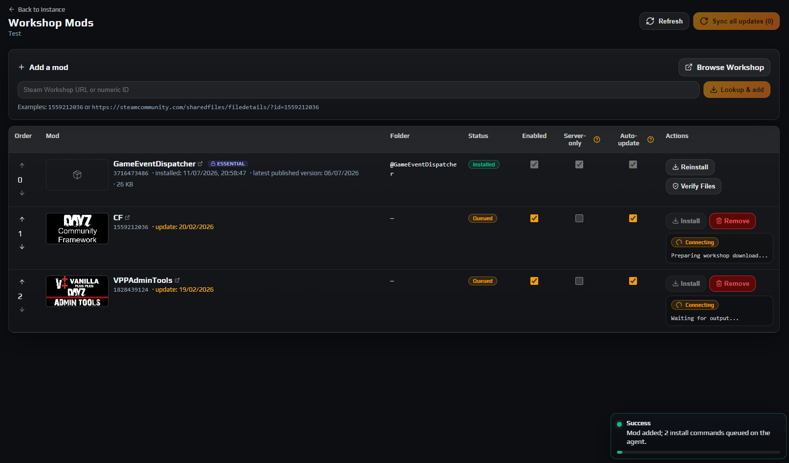789x463 pixels.
Task: Click the Order column header
Action: pos(23,136)
